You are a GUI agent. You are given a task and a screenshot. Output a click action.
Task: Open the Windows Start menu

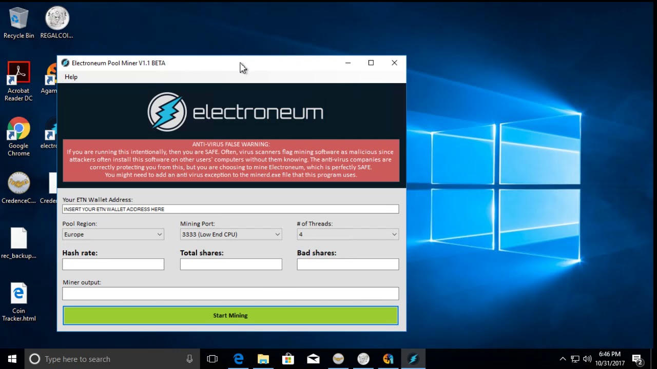pyautogui.click(x=12, y=359)
